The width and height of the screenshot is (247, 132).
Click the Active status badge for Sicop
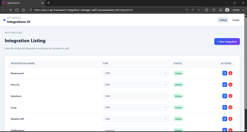click(x=178, y=108)
